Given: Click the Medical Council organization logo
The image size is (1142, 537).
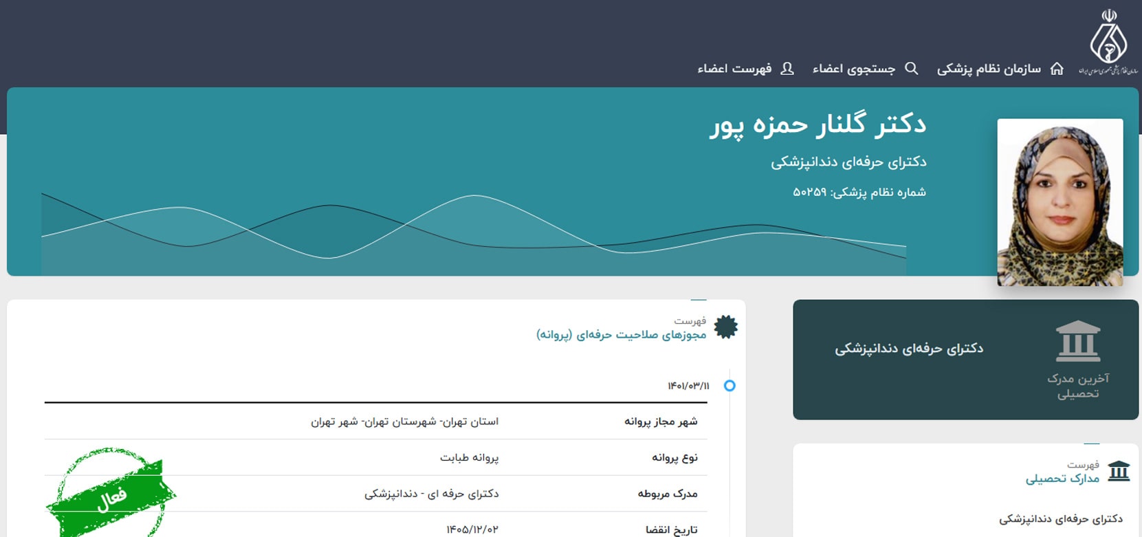Looking at the screenshot, I should pos(1108,41).
